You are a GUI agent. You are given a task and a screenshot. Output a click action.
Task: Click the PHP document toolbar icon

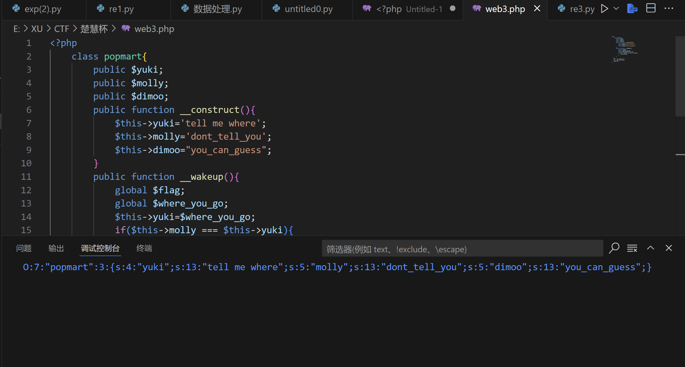point(632,9)
